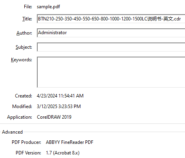Focus the Author field containing Administrator
Viewport: 185px width, 158px height.
pyautogui.click(x=111, y=33)
